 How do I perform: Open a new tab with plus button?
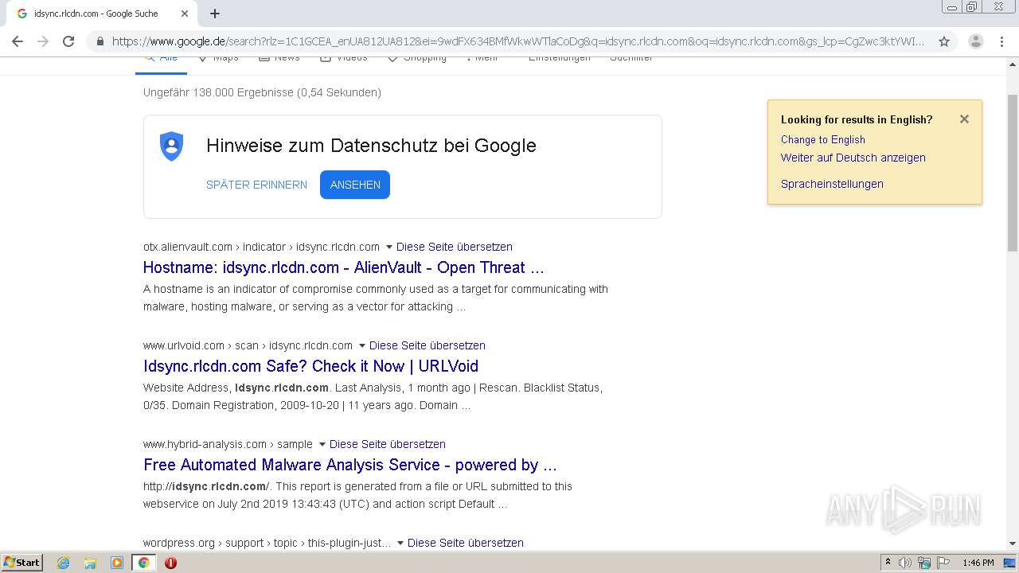215,14
